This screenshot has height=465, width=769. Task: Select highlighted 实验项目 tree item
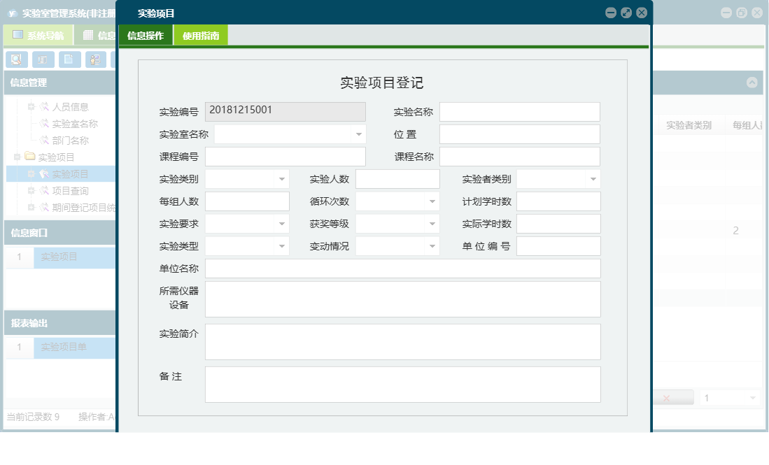point(70,174)
